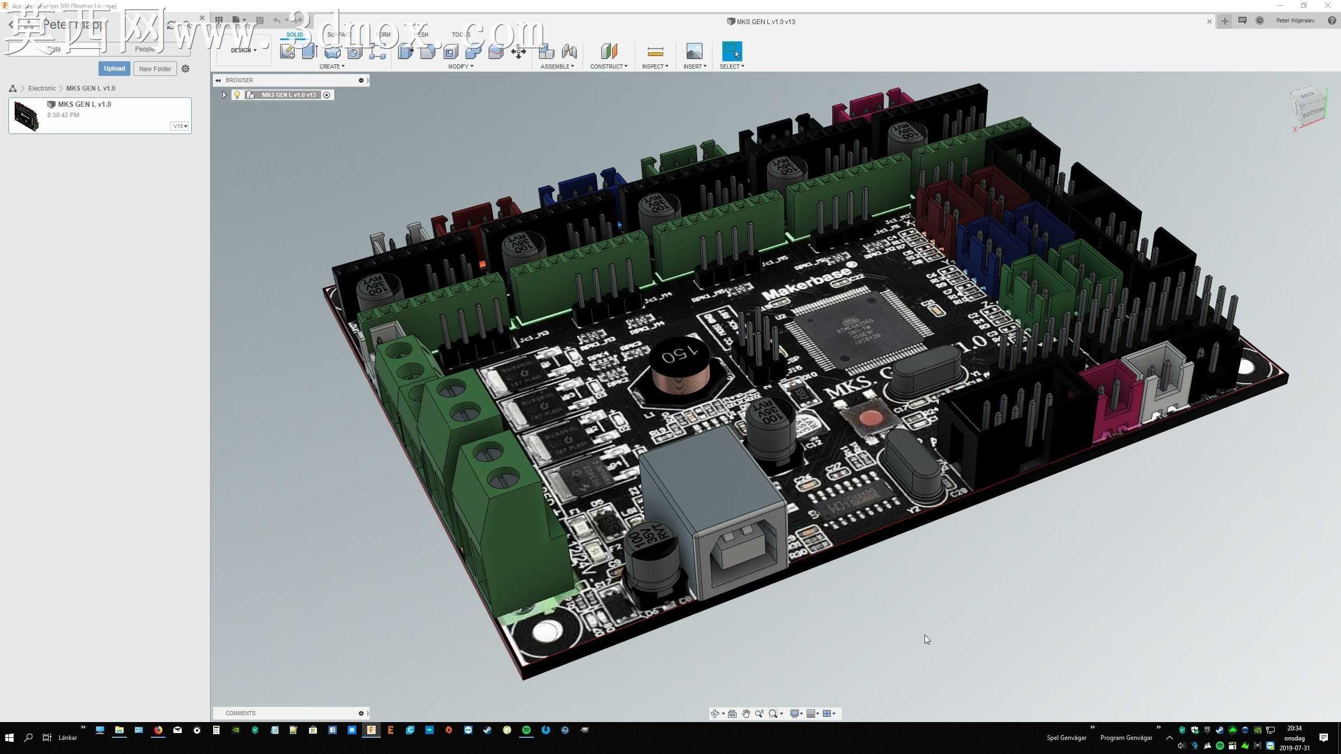Expand the MKS GEN L v1.0 v13 tree node
Image resolution: width=1341 pixels, height=754 pixels.
click(x=224, y=95)
